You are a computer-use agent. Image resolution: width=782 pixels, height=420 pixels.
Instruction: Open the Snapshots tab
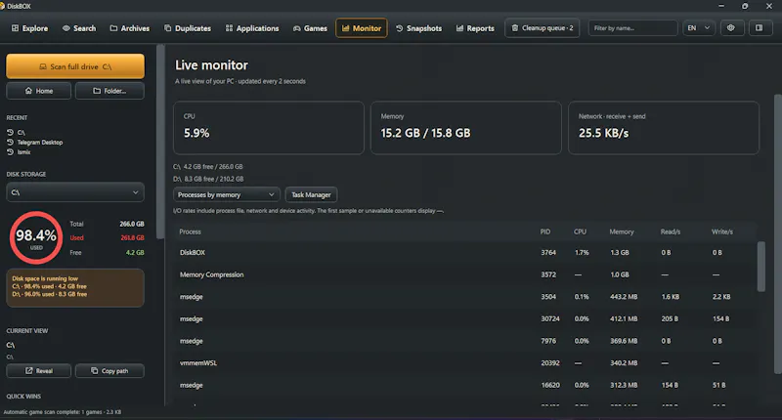(x=419, y=28)
